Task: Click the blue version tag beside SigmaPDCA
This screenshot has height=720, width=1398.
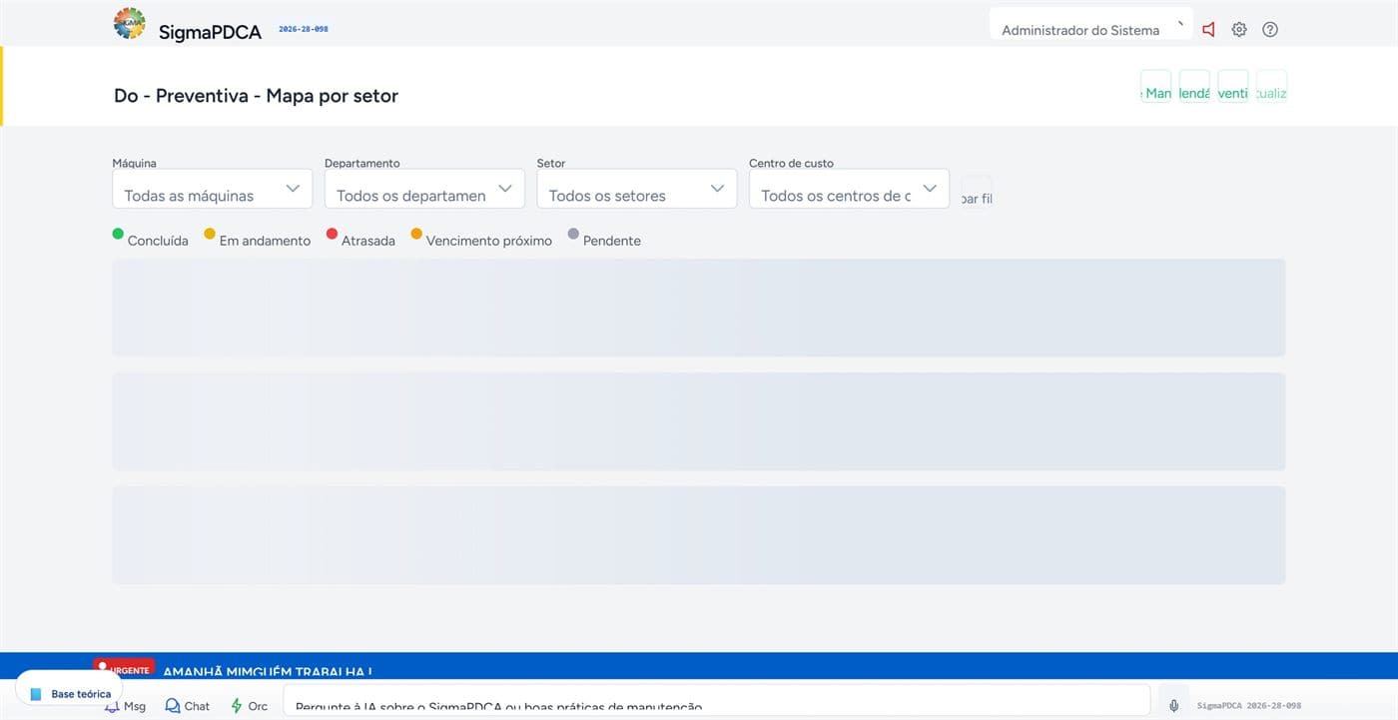Action: click(x=303, y=29)
